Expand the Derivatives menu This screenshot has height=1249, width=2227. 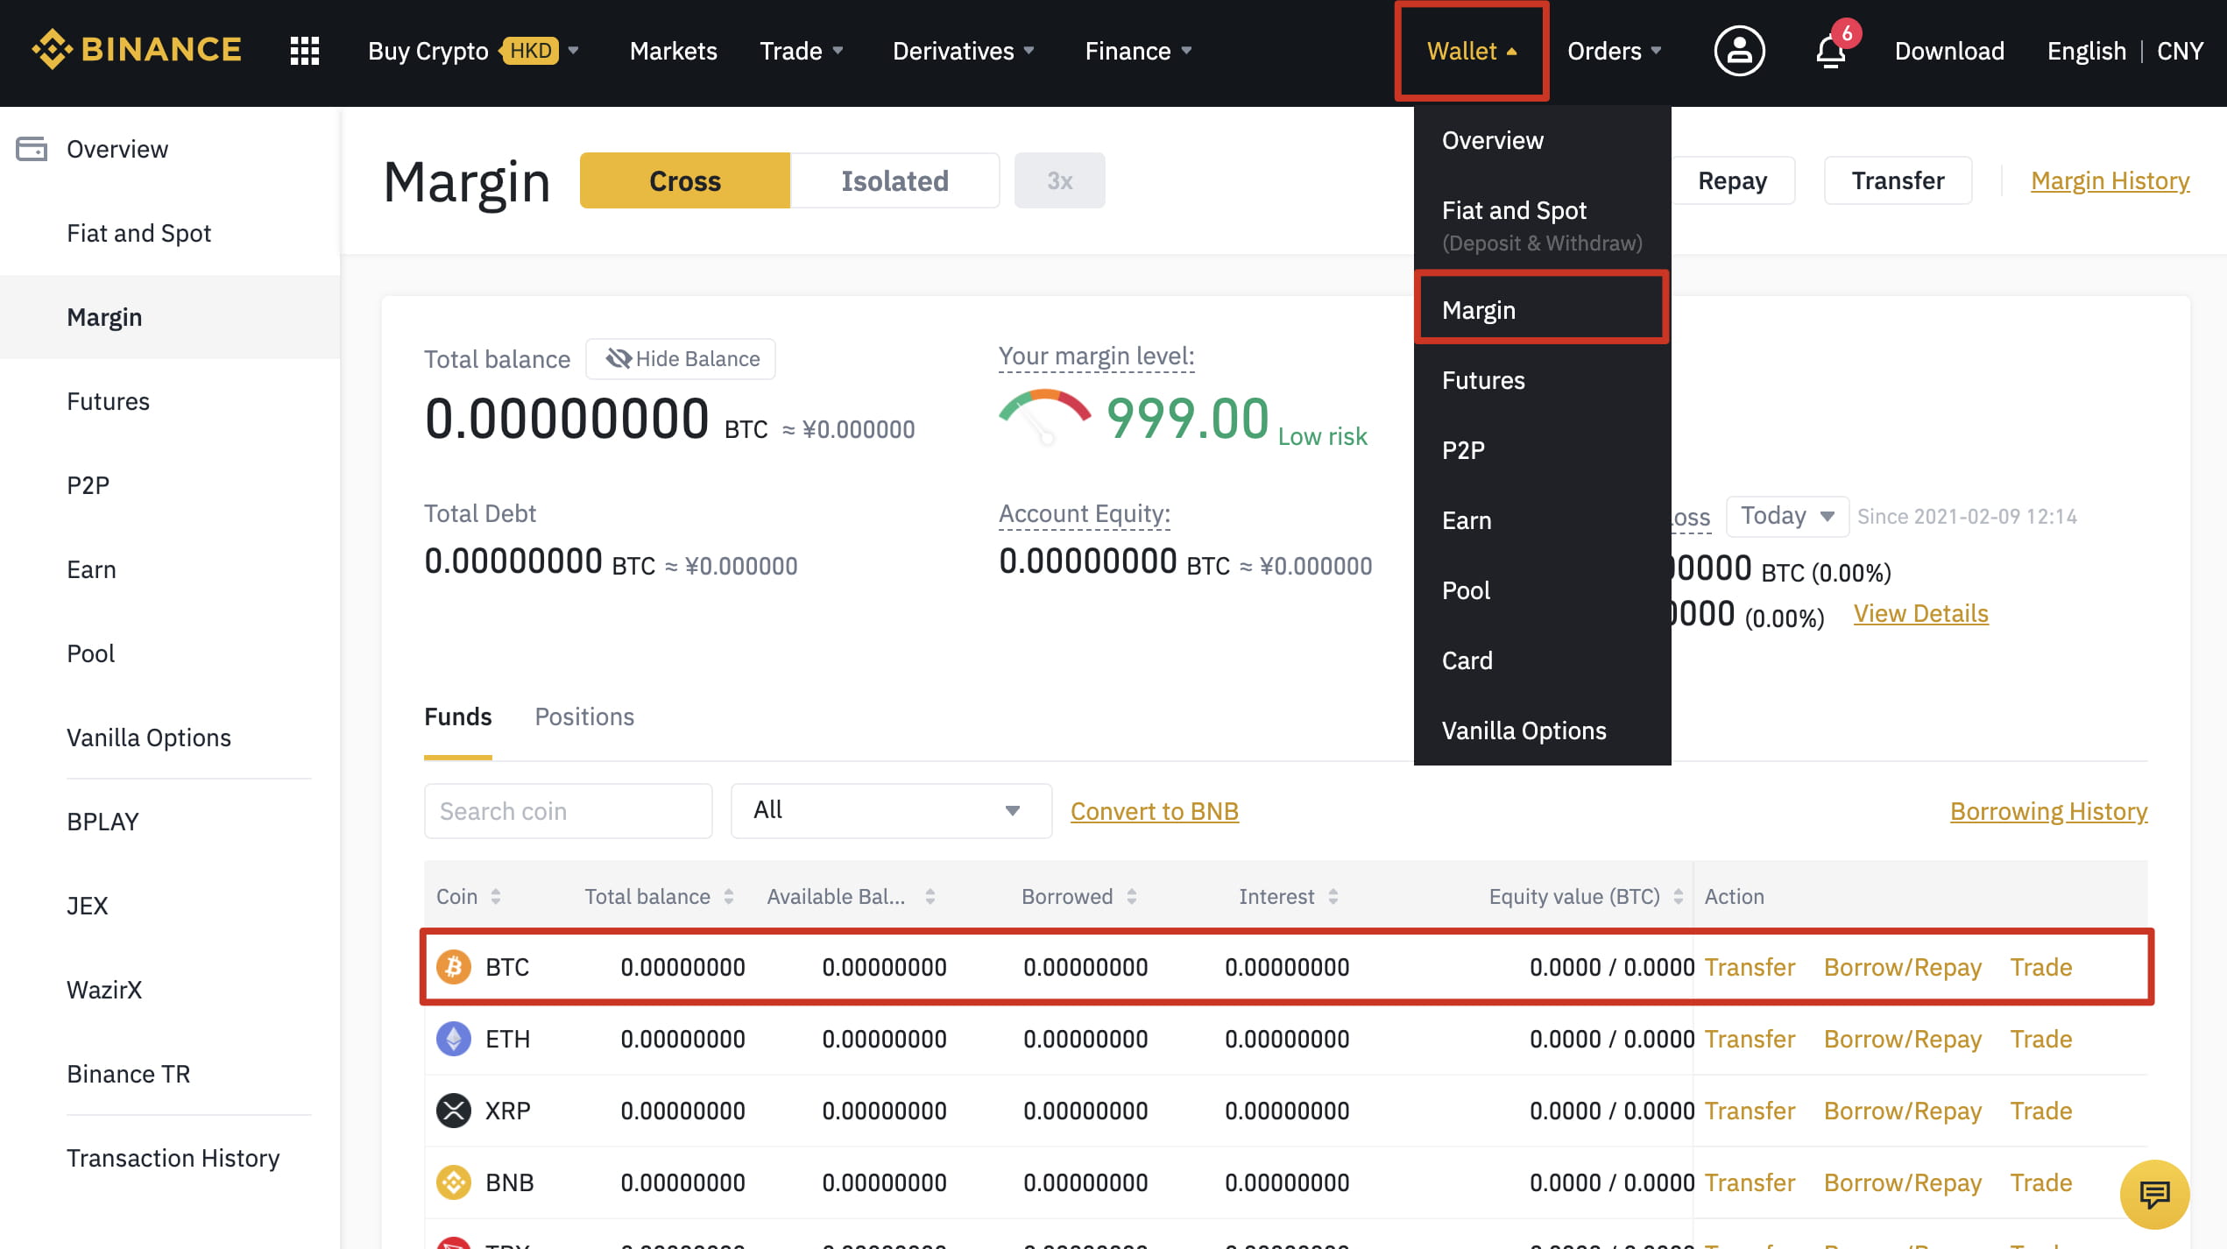coord(964,51)
